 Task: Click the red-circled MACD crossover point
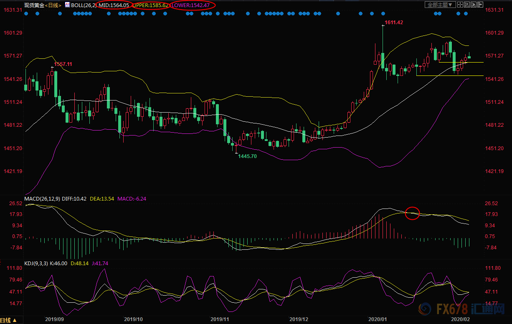412,213
